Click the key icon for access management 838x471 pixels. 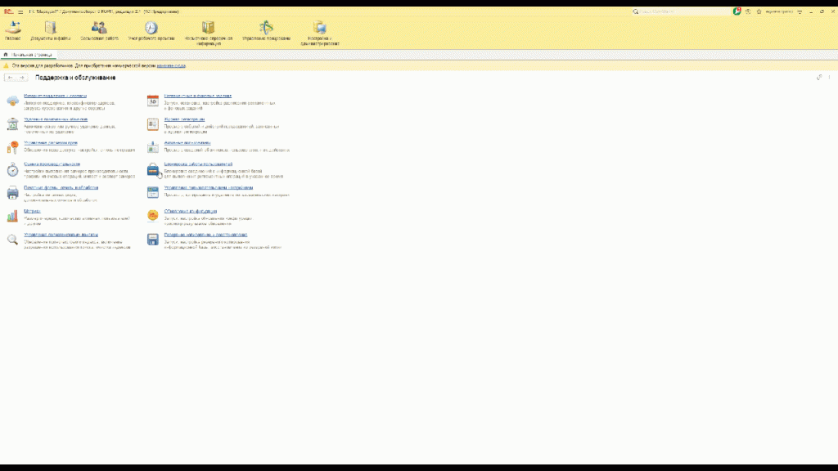click(x=13, y=147)
